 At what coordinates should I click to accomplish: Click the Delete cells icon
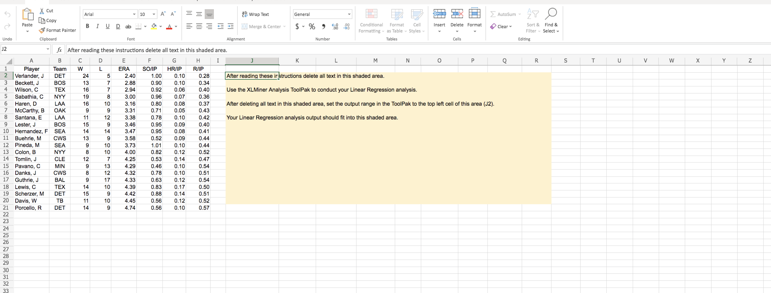(x=457, y=14)
